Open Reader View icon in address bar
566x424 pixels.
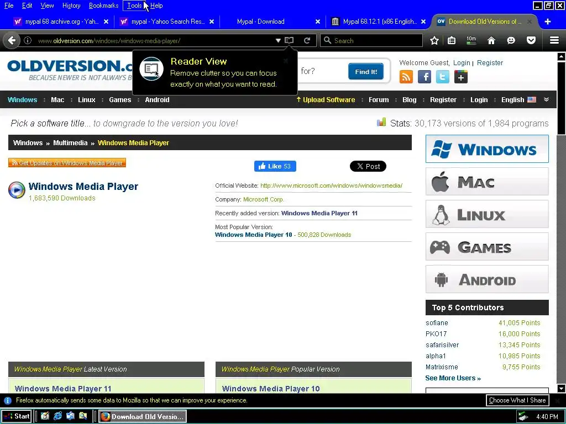point(289,40)
